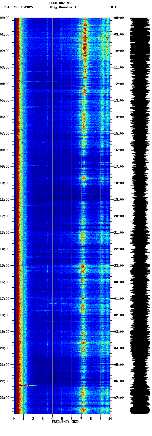Select the 16:00 PST time label

click(5, 282)
